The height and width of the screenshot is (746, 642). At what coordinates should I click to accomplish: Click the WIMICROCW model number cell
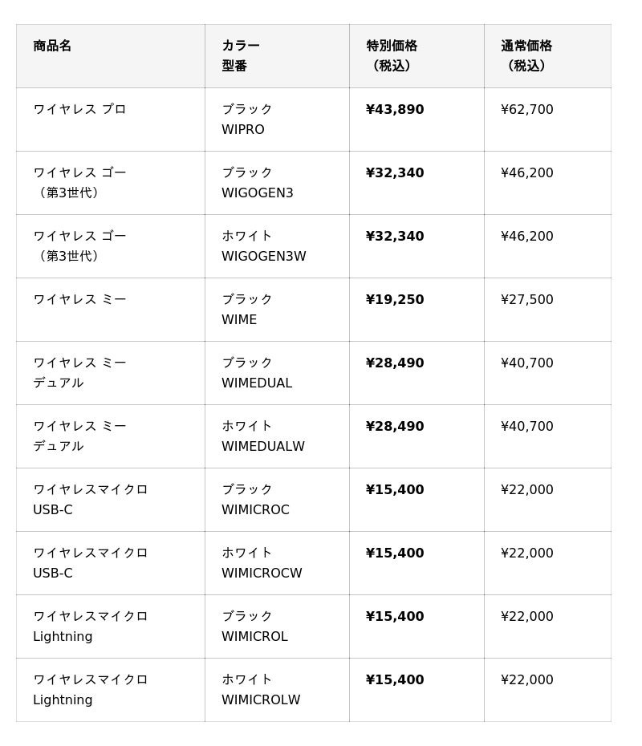pos(262,574)
